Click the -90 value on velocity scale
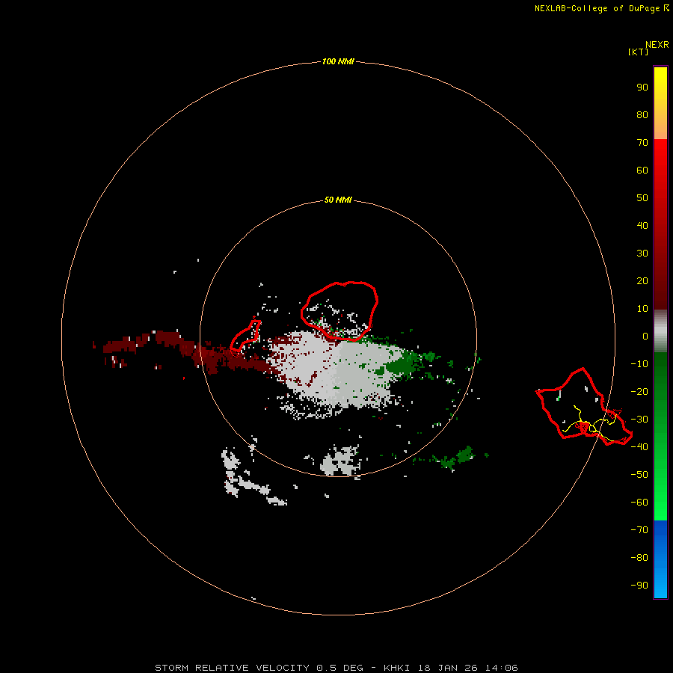Viewport: 673px width, 673px height. click(639, 586)
